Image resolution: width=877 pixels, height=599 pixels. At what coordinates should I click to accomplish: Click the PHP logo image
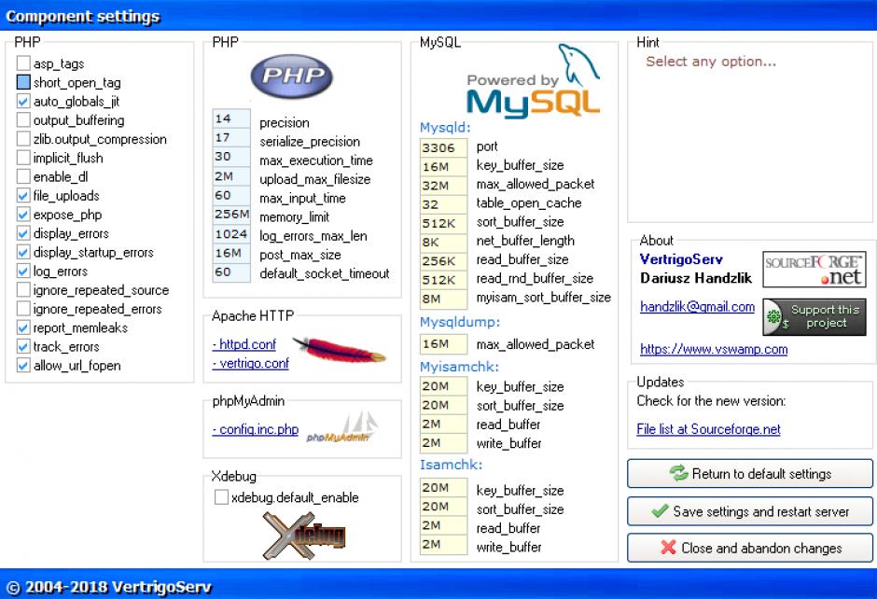pyautogui.click(x=291, y=77)
